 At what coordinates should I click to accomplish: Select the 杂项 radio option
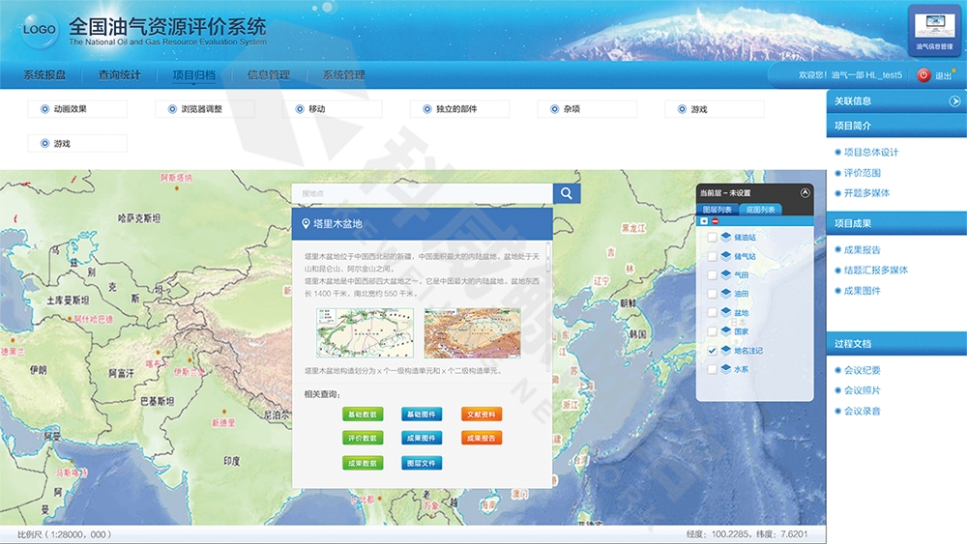click(554, 109)
